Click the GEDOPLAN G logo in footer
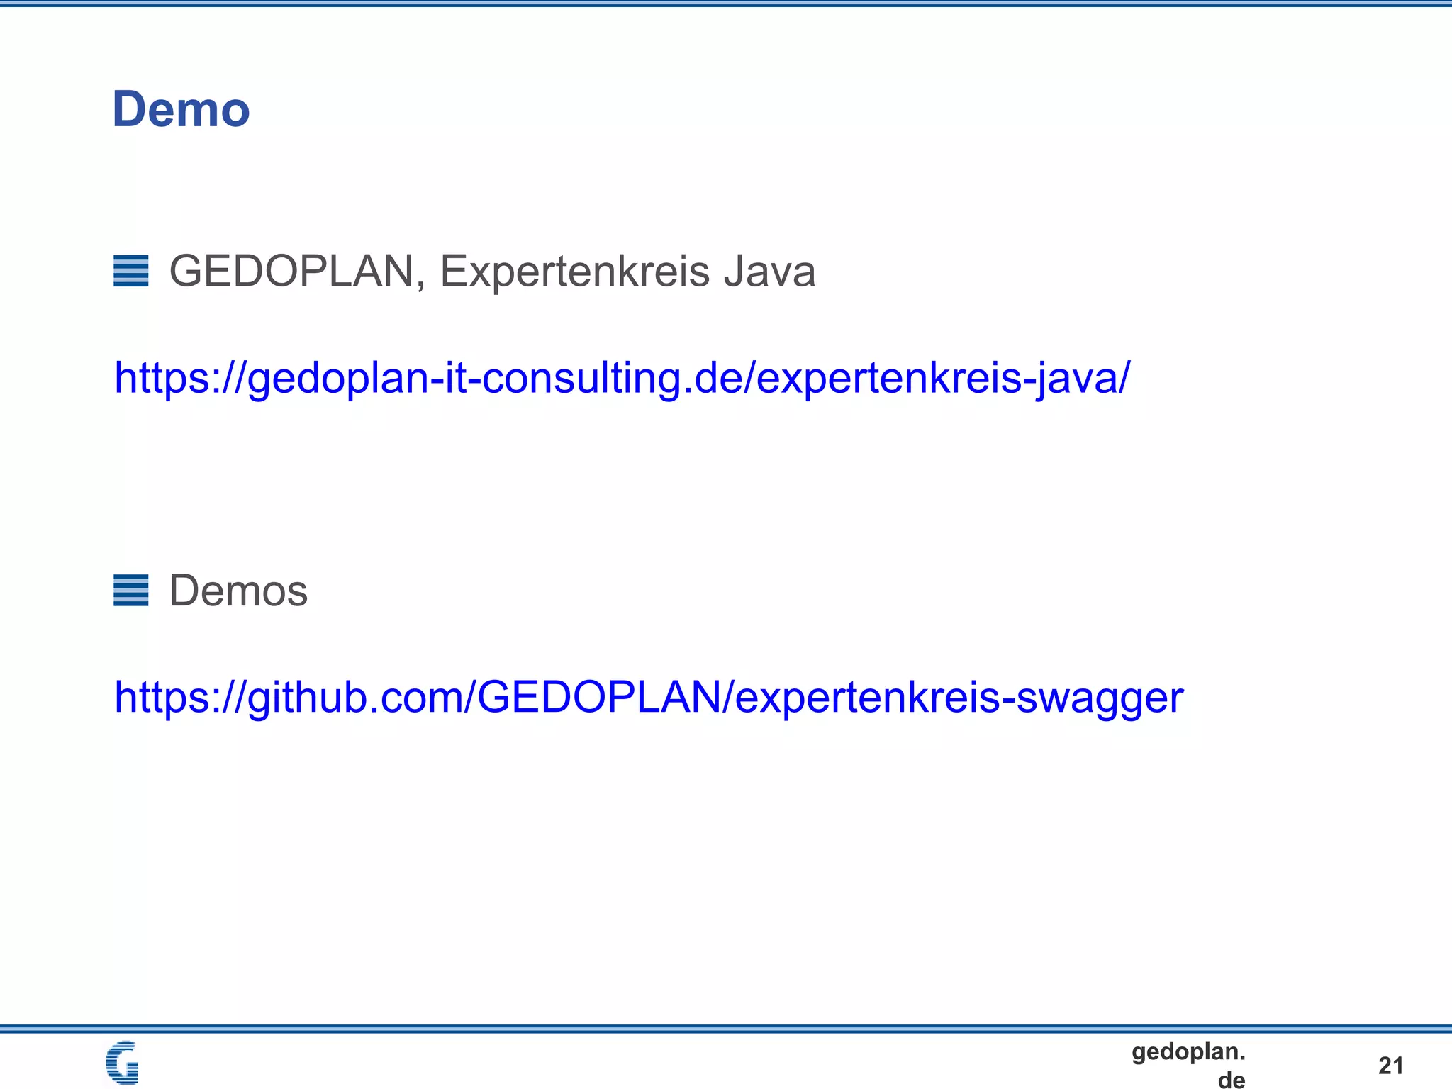Screen dimensions: 1452x1089 tap(122, 1063)
